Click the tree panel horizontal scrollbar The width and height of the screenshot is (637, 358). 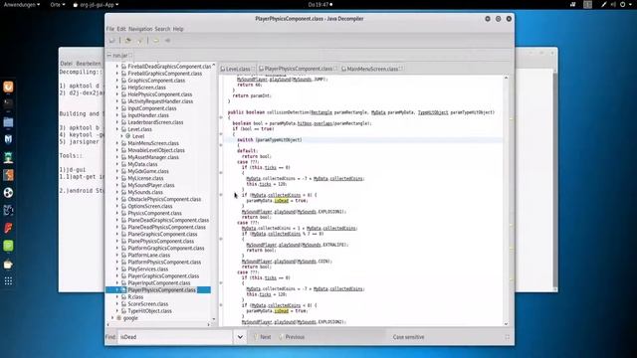pyautogui.click(x=159, y=324)
